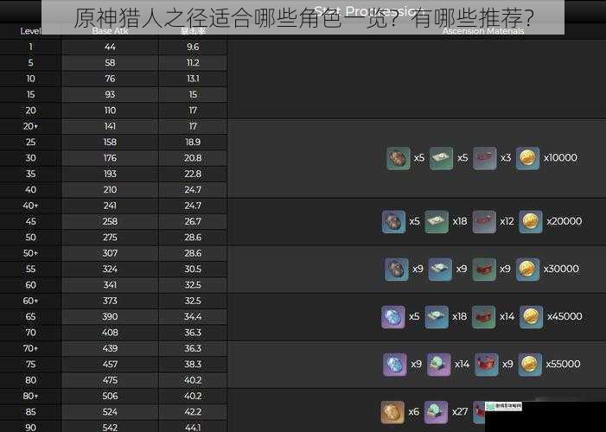This screenshot has width=606, height=432.
Task: Click the crit rate value 13.1
Action: 193,79
